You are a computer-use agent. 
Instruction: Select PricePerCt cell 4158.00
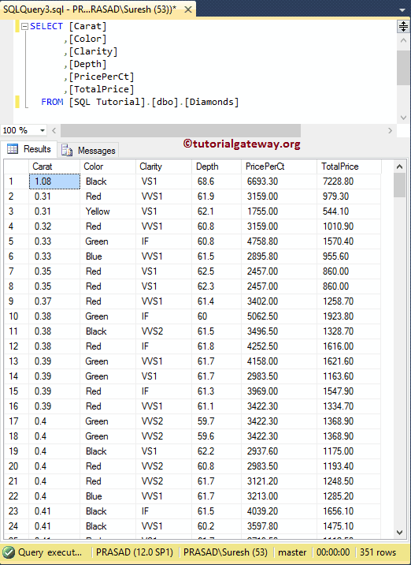280,361
